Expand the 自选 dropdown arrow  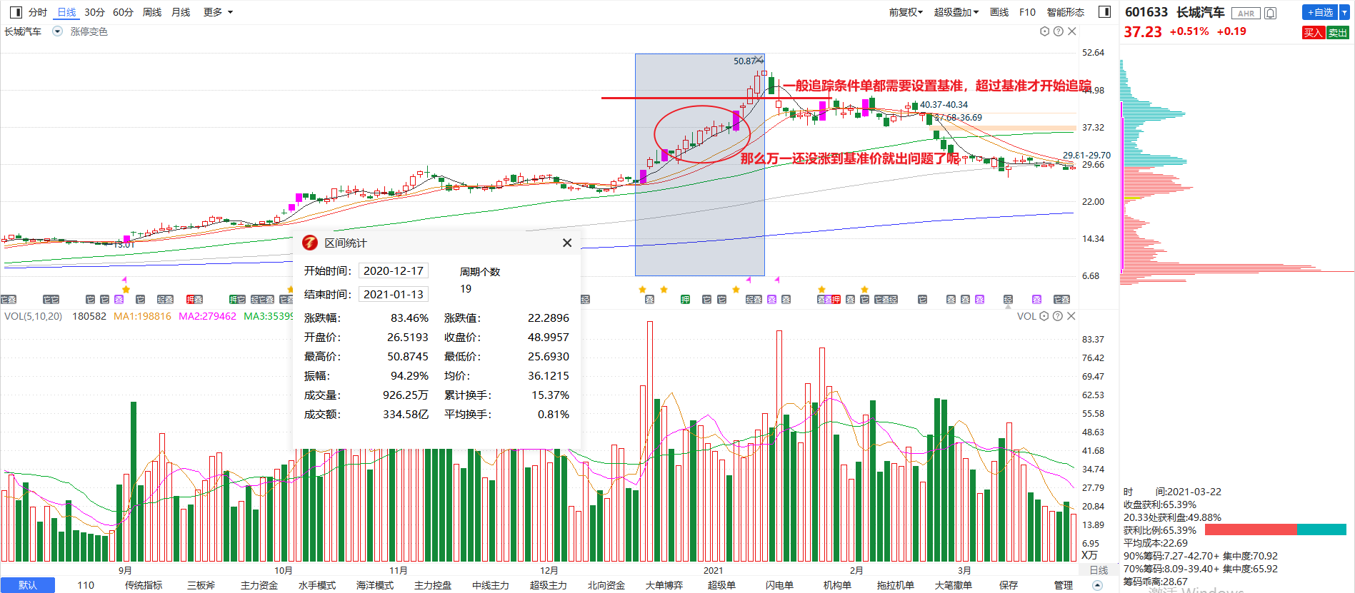pos(1344,12)
